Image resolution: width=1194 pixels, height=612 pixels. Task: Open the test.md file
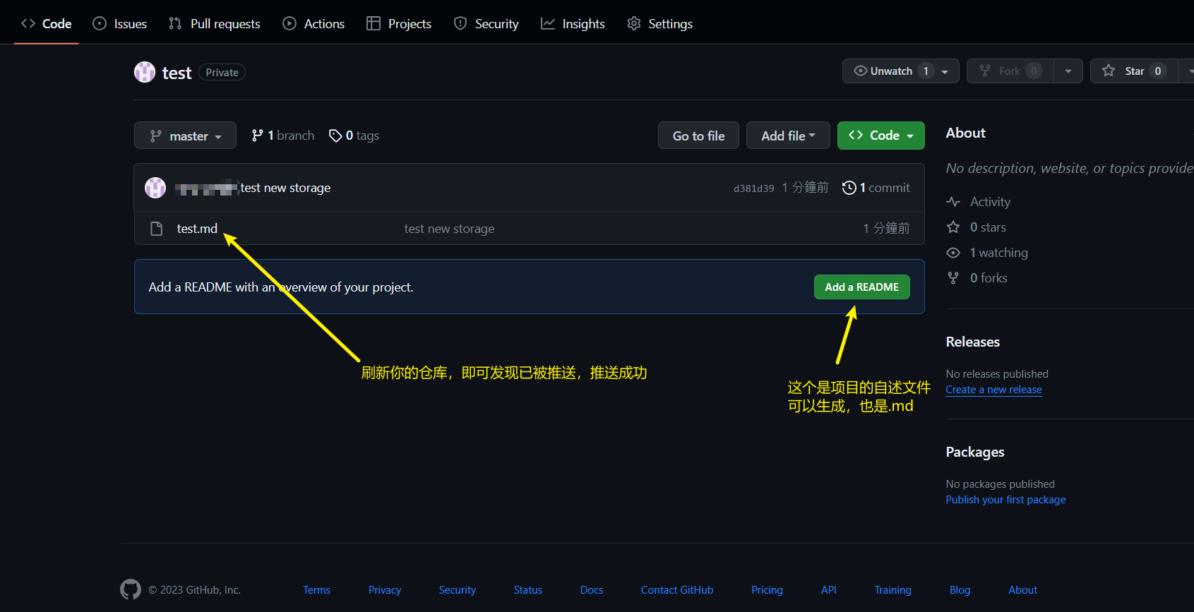coord(197,229)
